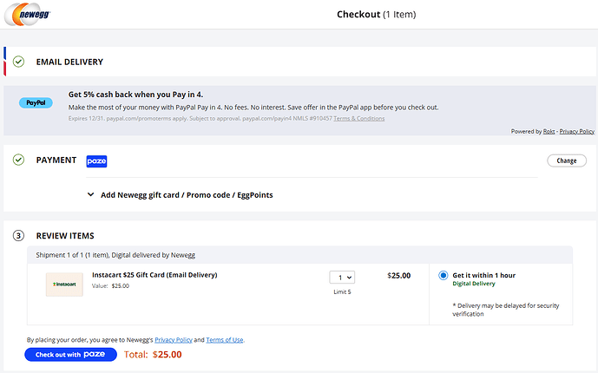This screenshot has height=373, width=598.
Task: Click the Instacart $25 Gift Card title
Action: coord(154,275)
